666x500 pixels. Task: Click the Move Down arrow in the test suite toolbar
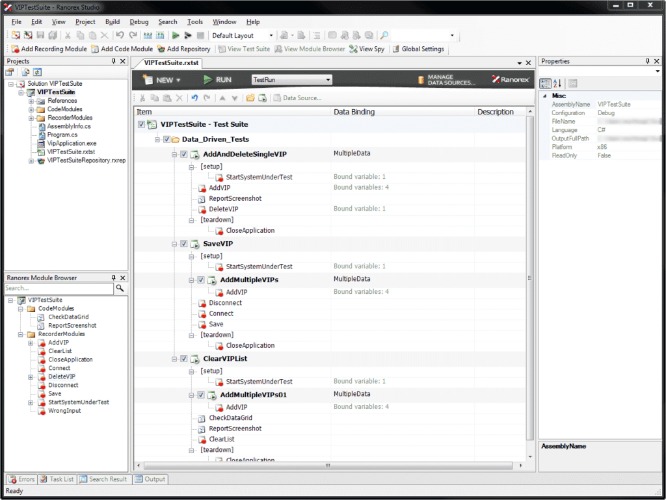234,98
